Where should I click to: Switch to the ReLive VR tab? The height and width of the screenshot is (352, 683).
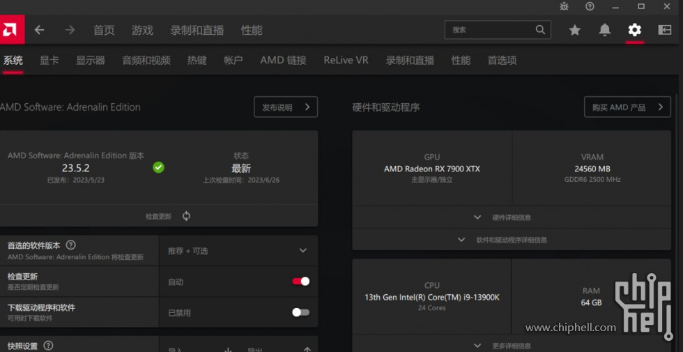346,60
